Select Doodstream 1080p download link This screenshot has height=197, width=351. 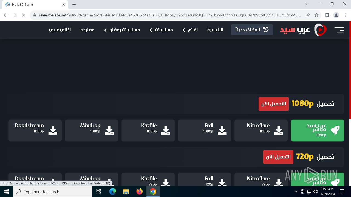tap(35, 131)
